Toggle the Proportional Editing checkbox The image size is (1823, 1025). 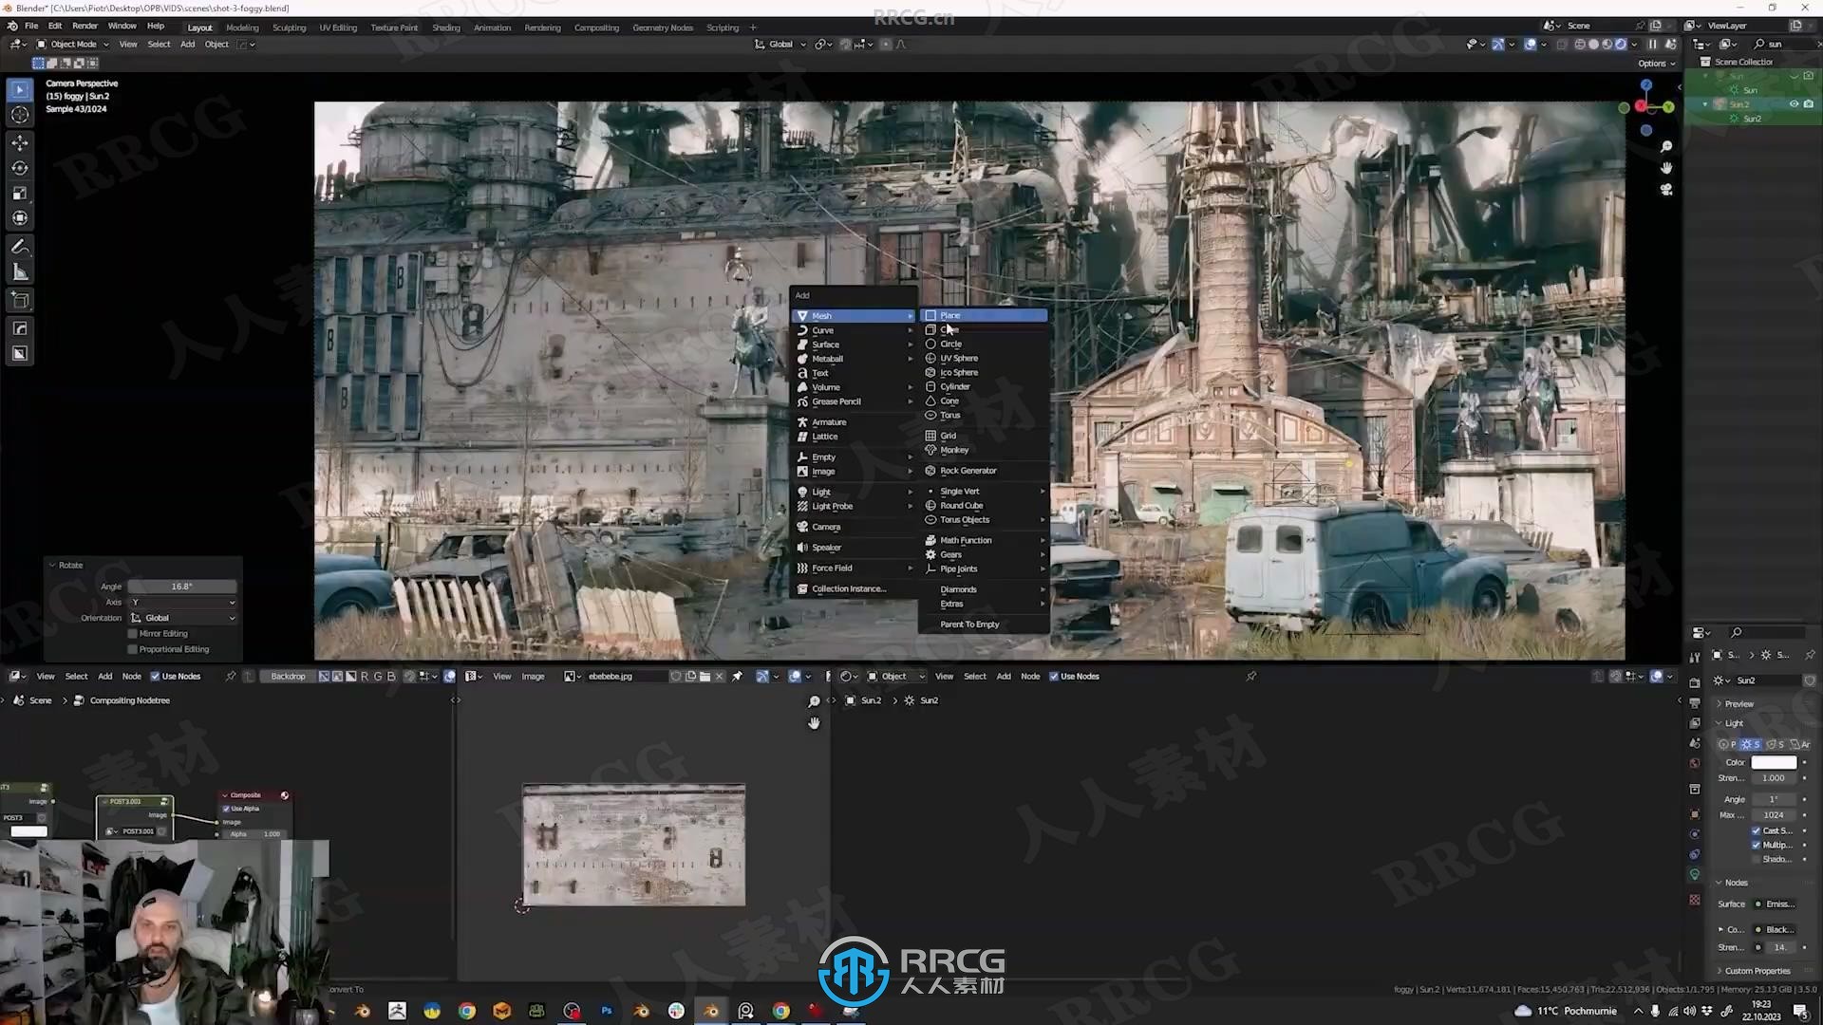coord(133,650)
